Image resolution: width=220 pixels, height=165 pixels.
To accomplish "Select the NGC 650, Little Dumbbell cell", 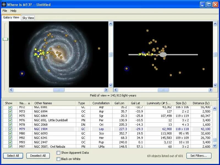I will [54, 120].
